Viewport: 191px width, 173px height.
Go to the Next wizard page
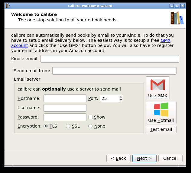(144, 158)
